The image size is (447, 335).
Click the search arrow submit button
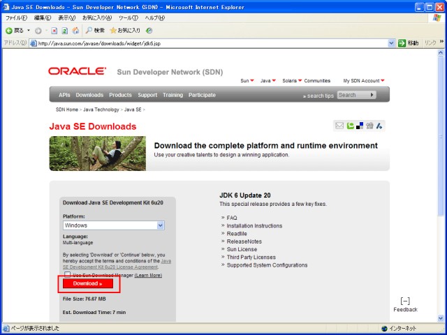[372, 95]
